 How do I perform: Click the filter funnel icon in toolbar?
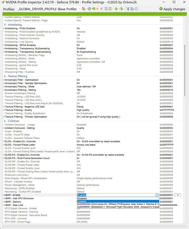click(128, 9)
